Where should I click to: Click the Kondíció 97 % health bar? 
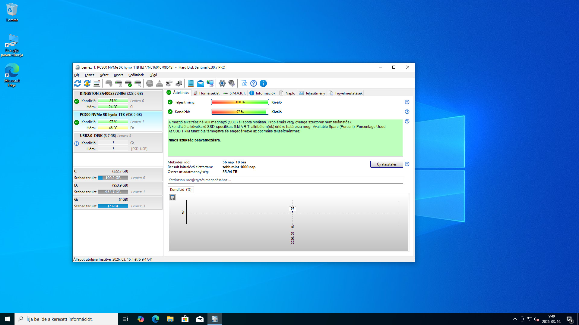point(240,112)
